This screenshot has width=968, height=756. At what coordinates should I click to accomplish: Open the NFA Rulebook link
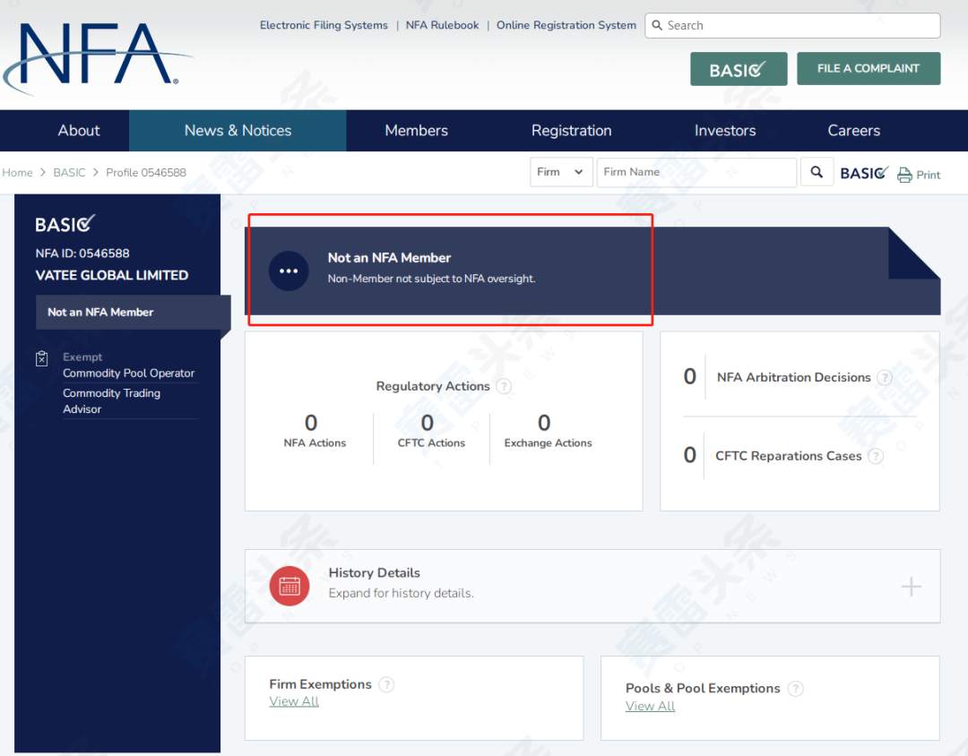click(442, 25)
